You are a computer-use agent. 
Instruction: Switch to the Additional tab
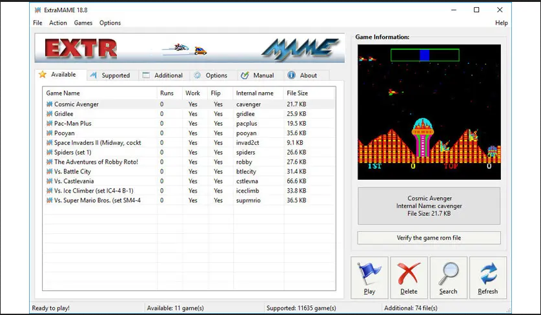(163, 75)
